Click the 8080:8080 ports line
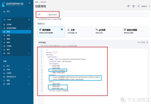The image size is (151, 104). tap(55, 84)
